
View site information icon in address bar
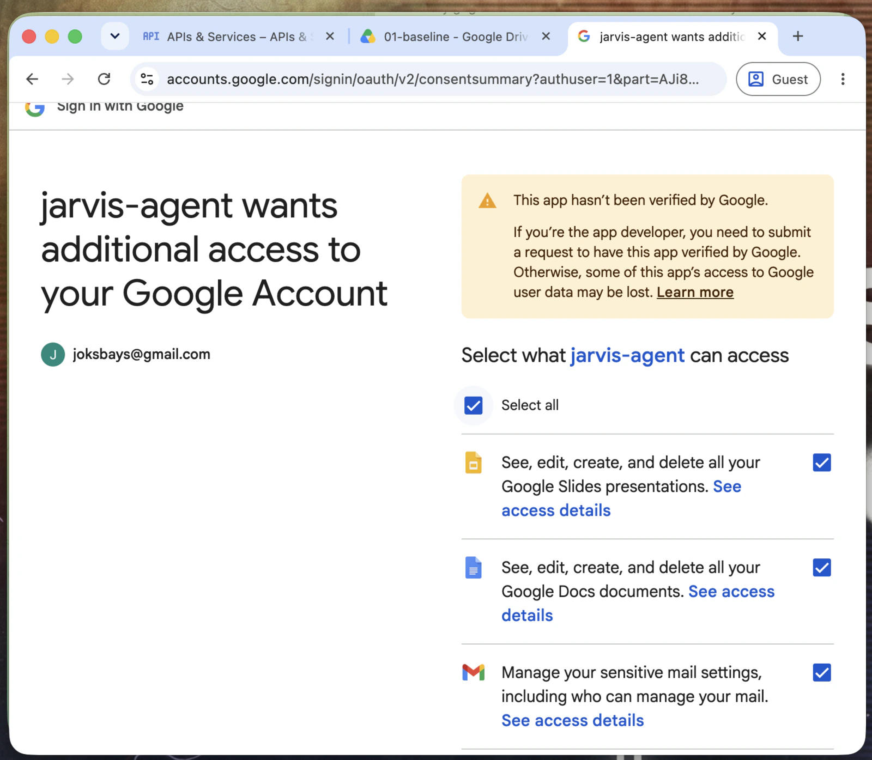click(147, 79)
